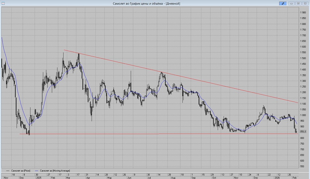Select the red horizontal support line

pos(124,134)
